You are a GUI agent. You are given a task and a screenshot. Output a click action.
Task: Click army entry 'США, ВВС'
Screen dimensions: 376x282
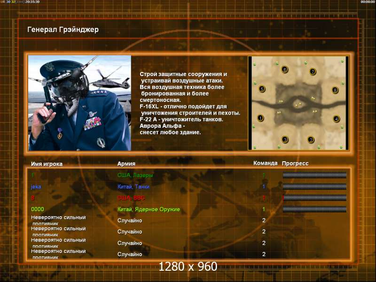coord(131,198)
